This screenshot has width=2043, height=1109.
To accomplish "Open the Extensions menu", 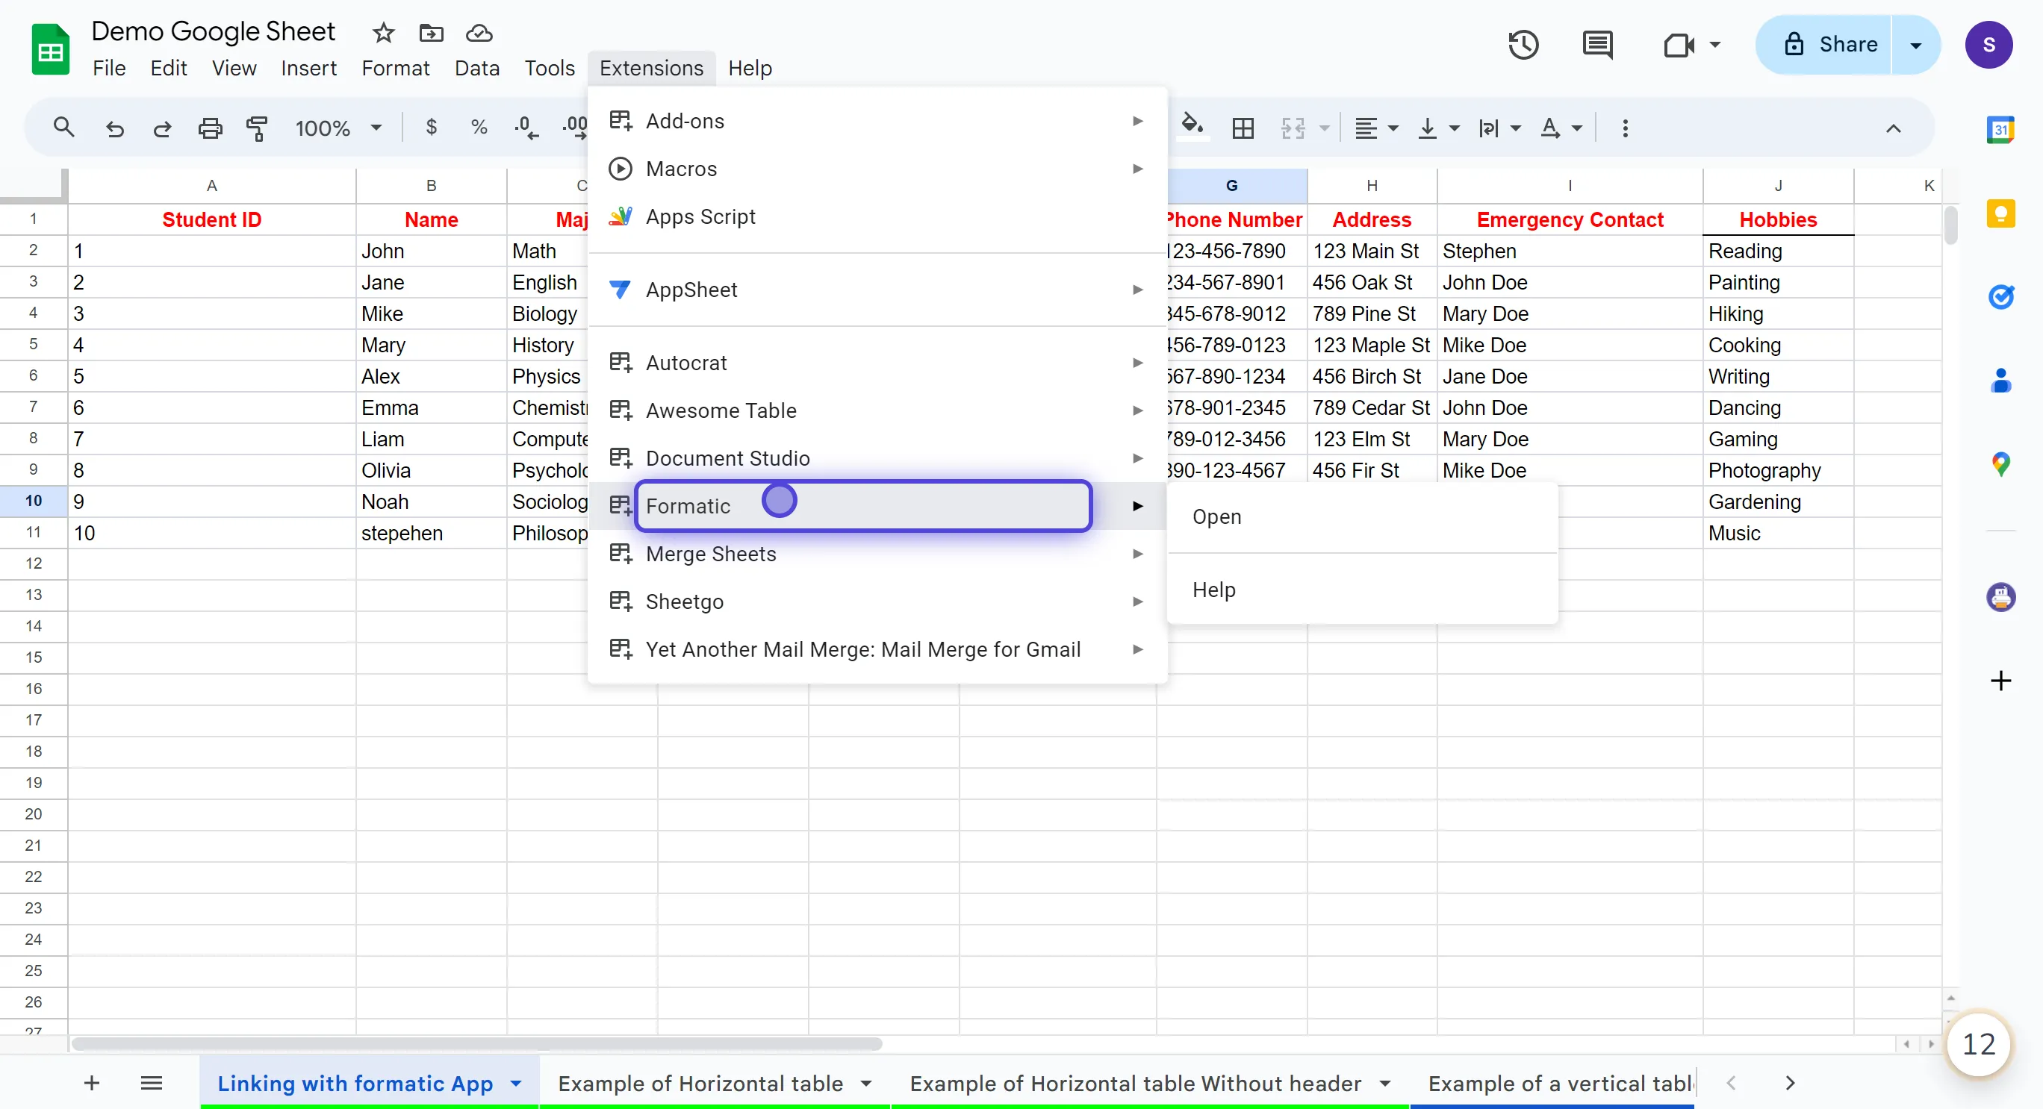I will (x=650, y=68).
